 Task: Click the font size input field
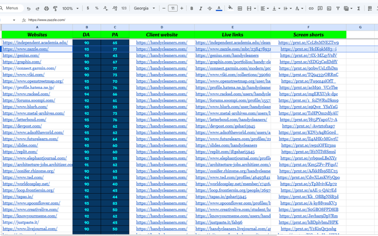click(173, 8)
